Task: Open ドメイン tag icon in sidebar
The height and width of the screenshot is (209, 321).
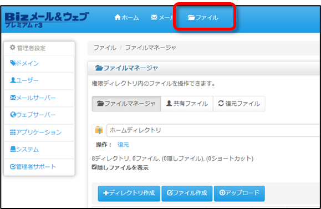Action: tap(24, 63)
